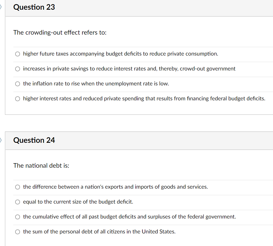Click the crowding-out effect question text
Viewport: 273px width, 246px height.
pos(60,33)
